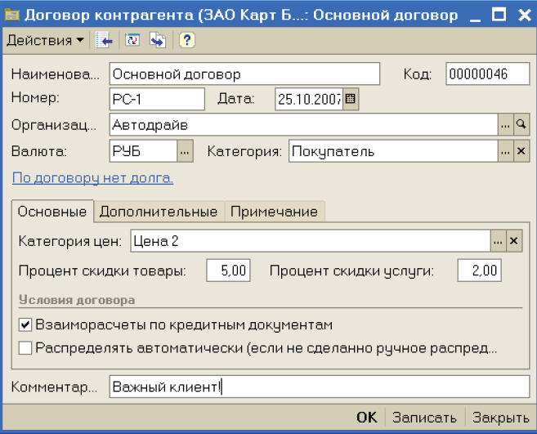
Task: Switch to the Примечание tab
Action: 274,212
